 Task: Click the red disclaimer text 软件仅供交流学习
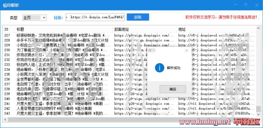point(221,17)
